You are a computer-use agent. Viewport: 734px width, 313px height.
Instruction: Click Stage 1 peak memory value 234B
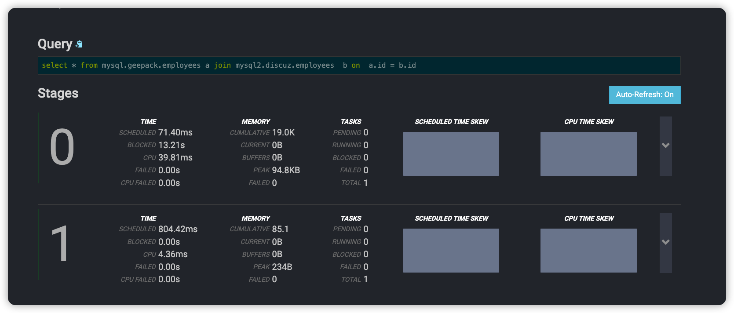point(282,267)
